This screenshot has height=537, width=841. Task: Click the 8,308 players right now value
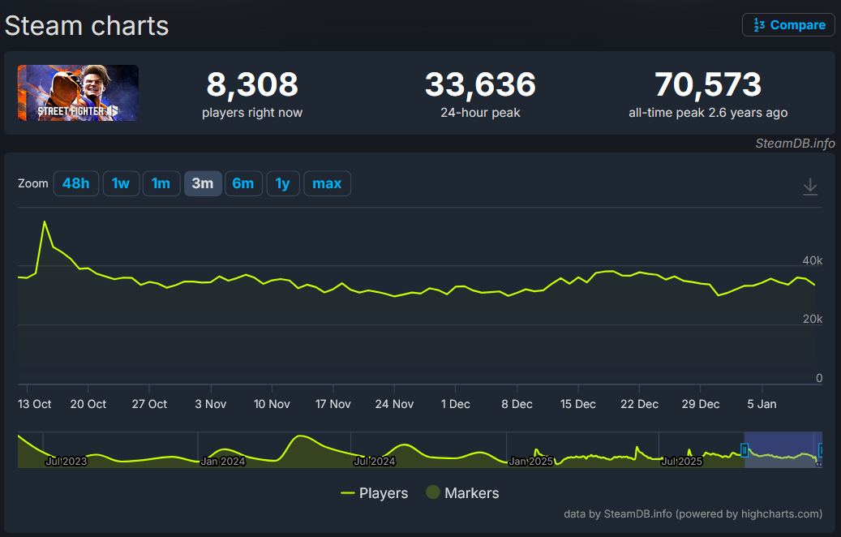(x=252, y=84)
